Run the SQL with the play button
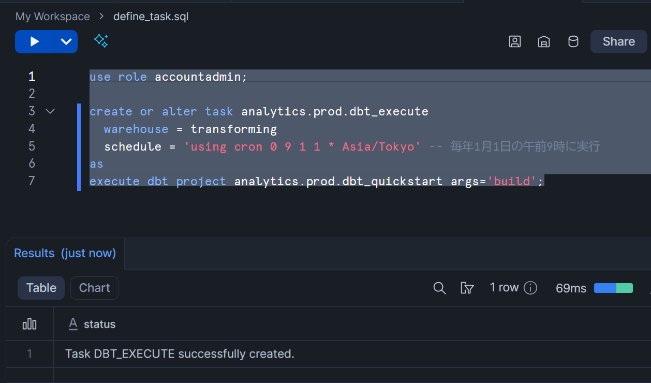 (34, 42)
